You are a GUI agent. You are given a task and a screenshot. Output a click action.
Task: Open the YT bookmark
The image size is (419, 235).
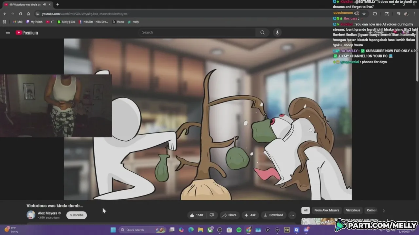[50, 22]
